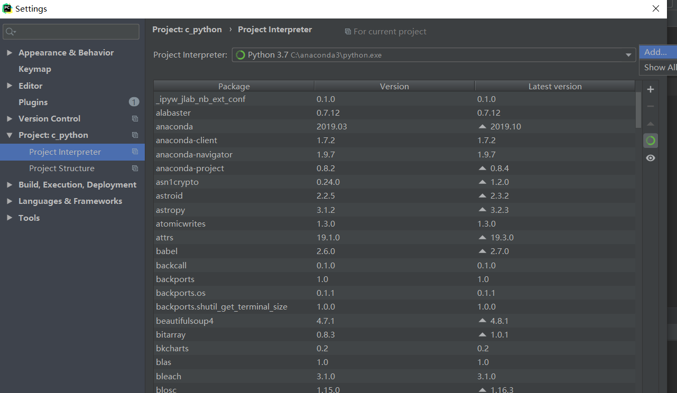Click the PyCharm logo in title bar
677x393 pixels.
click(7, 8)
